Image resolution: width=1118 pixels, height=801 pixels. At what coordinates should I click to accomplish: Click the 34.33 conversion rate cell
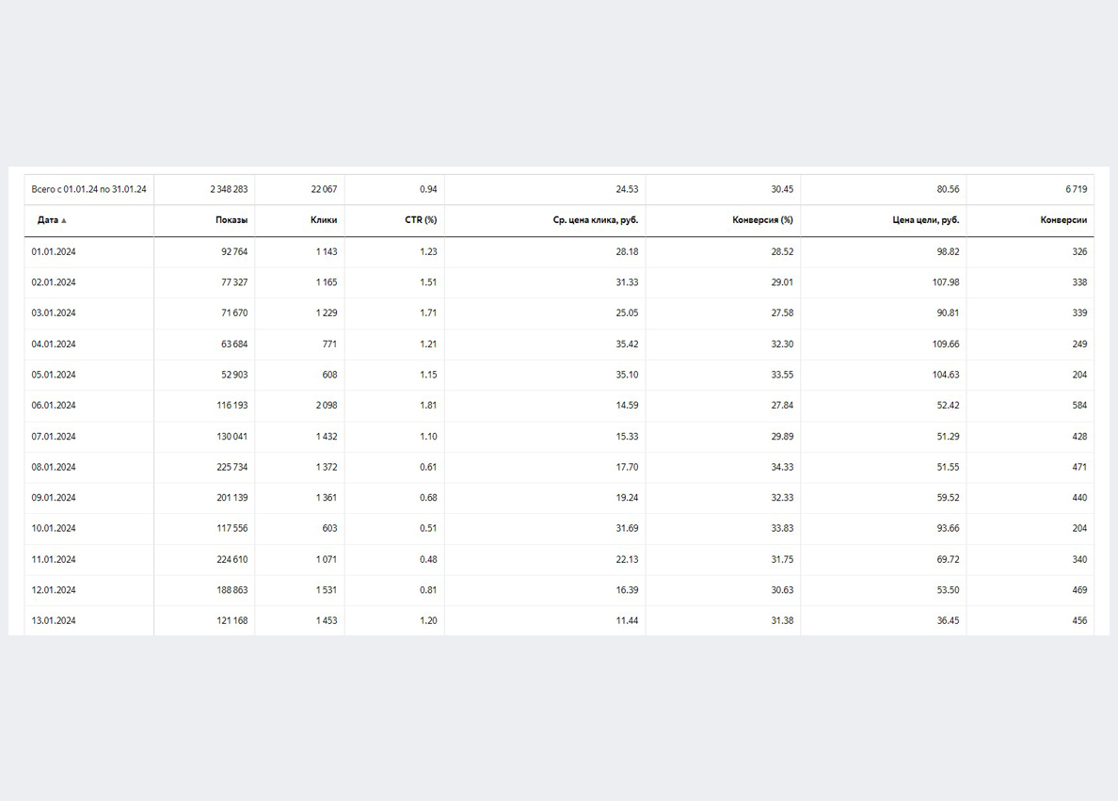click(782, 467)
